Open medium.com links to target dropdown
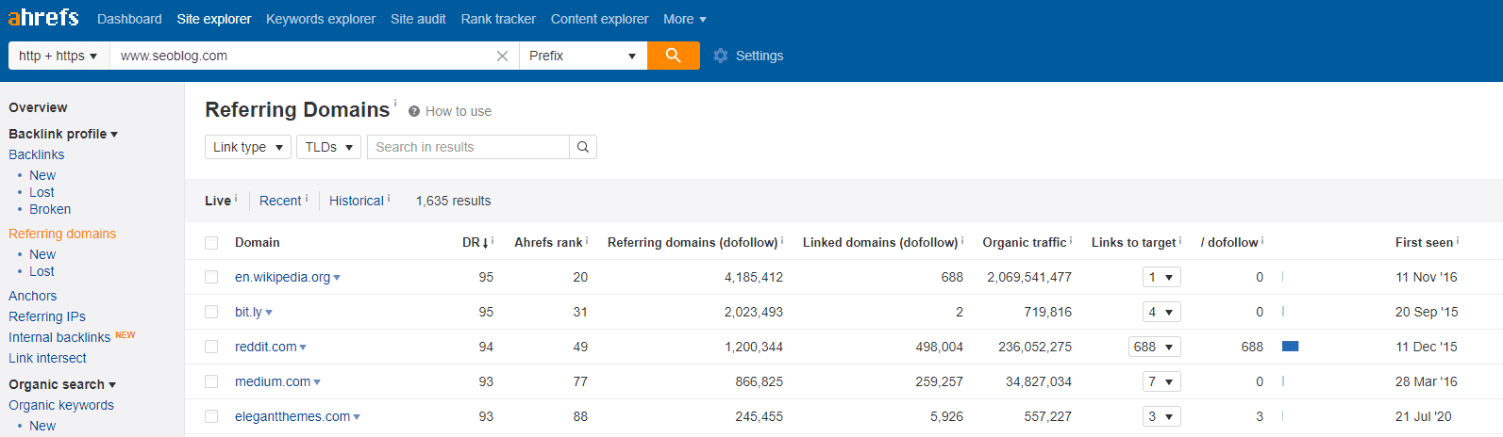1503x437 pixels. [x=1161, y=382]
